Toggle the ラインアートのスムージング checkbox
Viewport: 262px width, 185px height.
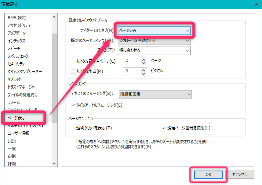click(73, 105)
